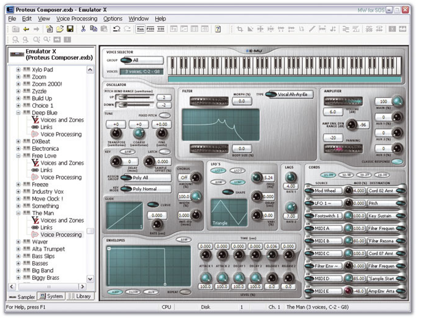Click the Morph value field showing 0.0
This screenshot has width=423, height=320.
click(242, 101)
